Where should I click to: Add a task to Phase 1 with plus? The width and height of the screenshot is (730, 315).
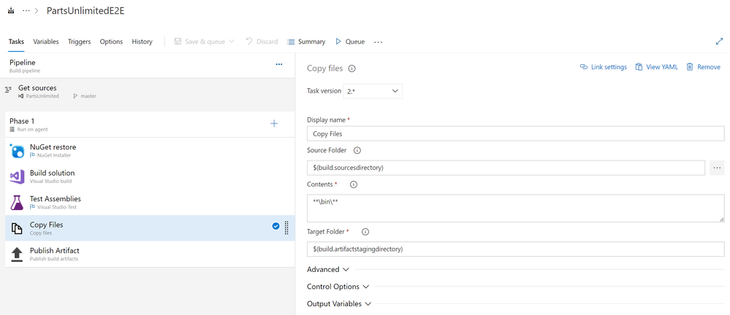[x=274, y=123]
